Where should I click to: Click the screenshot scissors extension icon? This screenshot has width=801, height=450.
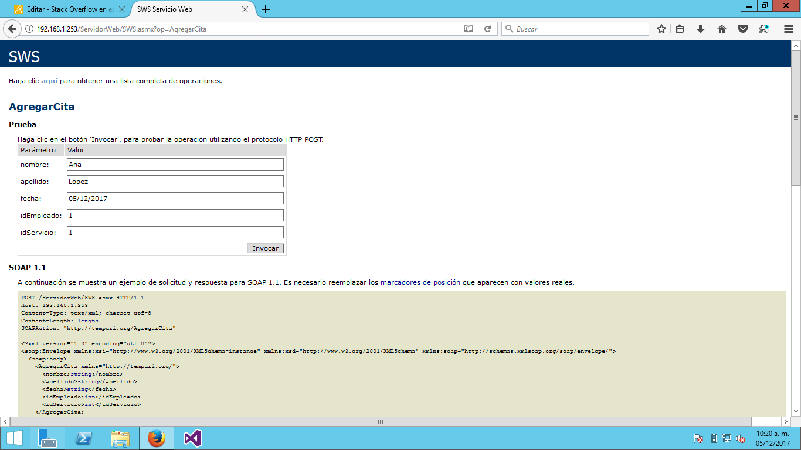[x=764, y=29]
